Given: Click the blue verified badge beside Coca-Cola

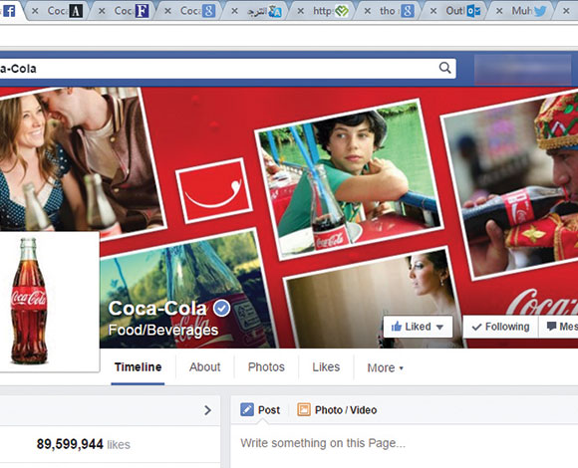Looking at the screenshot, I should pos(222,308).
